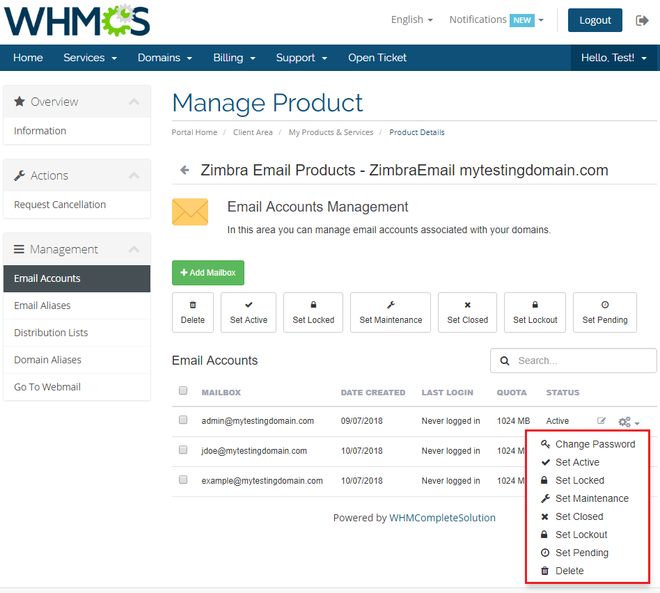Click padlock icon beside dropdown Set Locked
Image resolution: width=660 pixels, height=593 pixels.
coord(544,480)
